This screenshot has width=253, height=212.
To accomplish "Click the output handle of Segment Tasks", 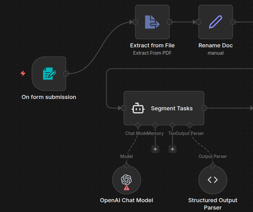I will tap(204, 108).
